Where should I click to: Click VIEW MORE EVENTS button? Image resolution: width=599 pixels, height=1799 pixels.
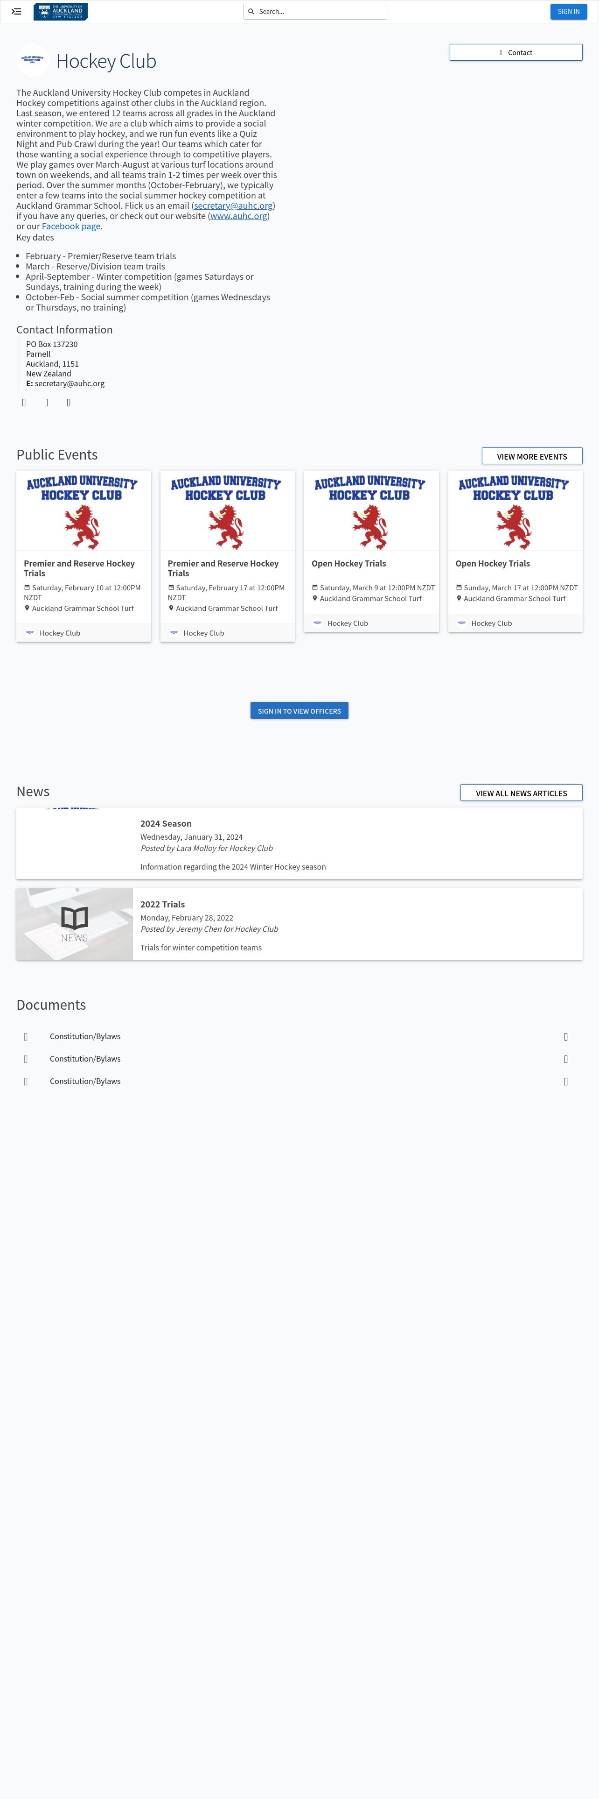(532, 456)
